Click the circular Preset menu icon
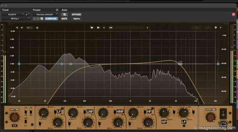The height and width of the screenshot is (132, 238). [57, 10]
